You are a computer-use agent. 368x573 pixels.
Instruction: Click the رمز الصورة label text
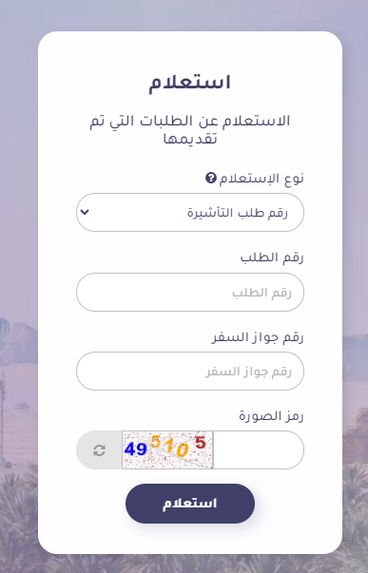pos(271,416)
